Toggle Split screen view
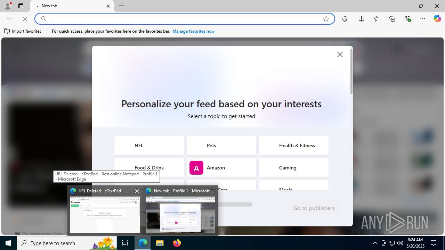Screen dimensions: 445x250 [x=361, y=19]
